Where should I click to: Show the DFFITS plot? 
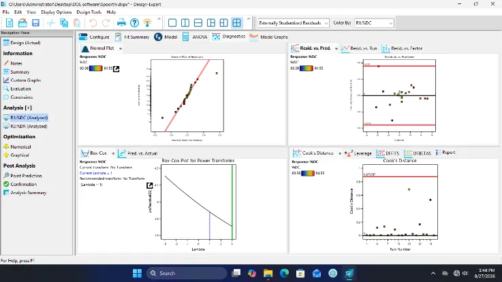click(x=388, y=153)
